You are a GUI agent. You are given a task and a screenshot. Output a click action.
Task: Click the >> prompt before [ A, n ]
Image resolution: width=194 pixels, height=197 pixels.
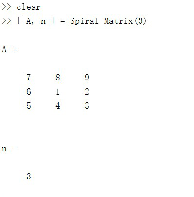pos(7,21)
